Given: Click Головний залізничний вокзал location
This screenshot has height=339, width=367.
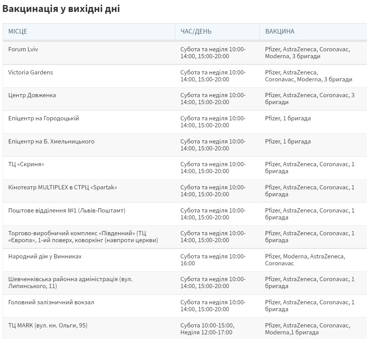Looking at the screenshot, I should tap(51, 302).
